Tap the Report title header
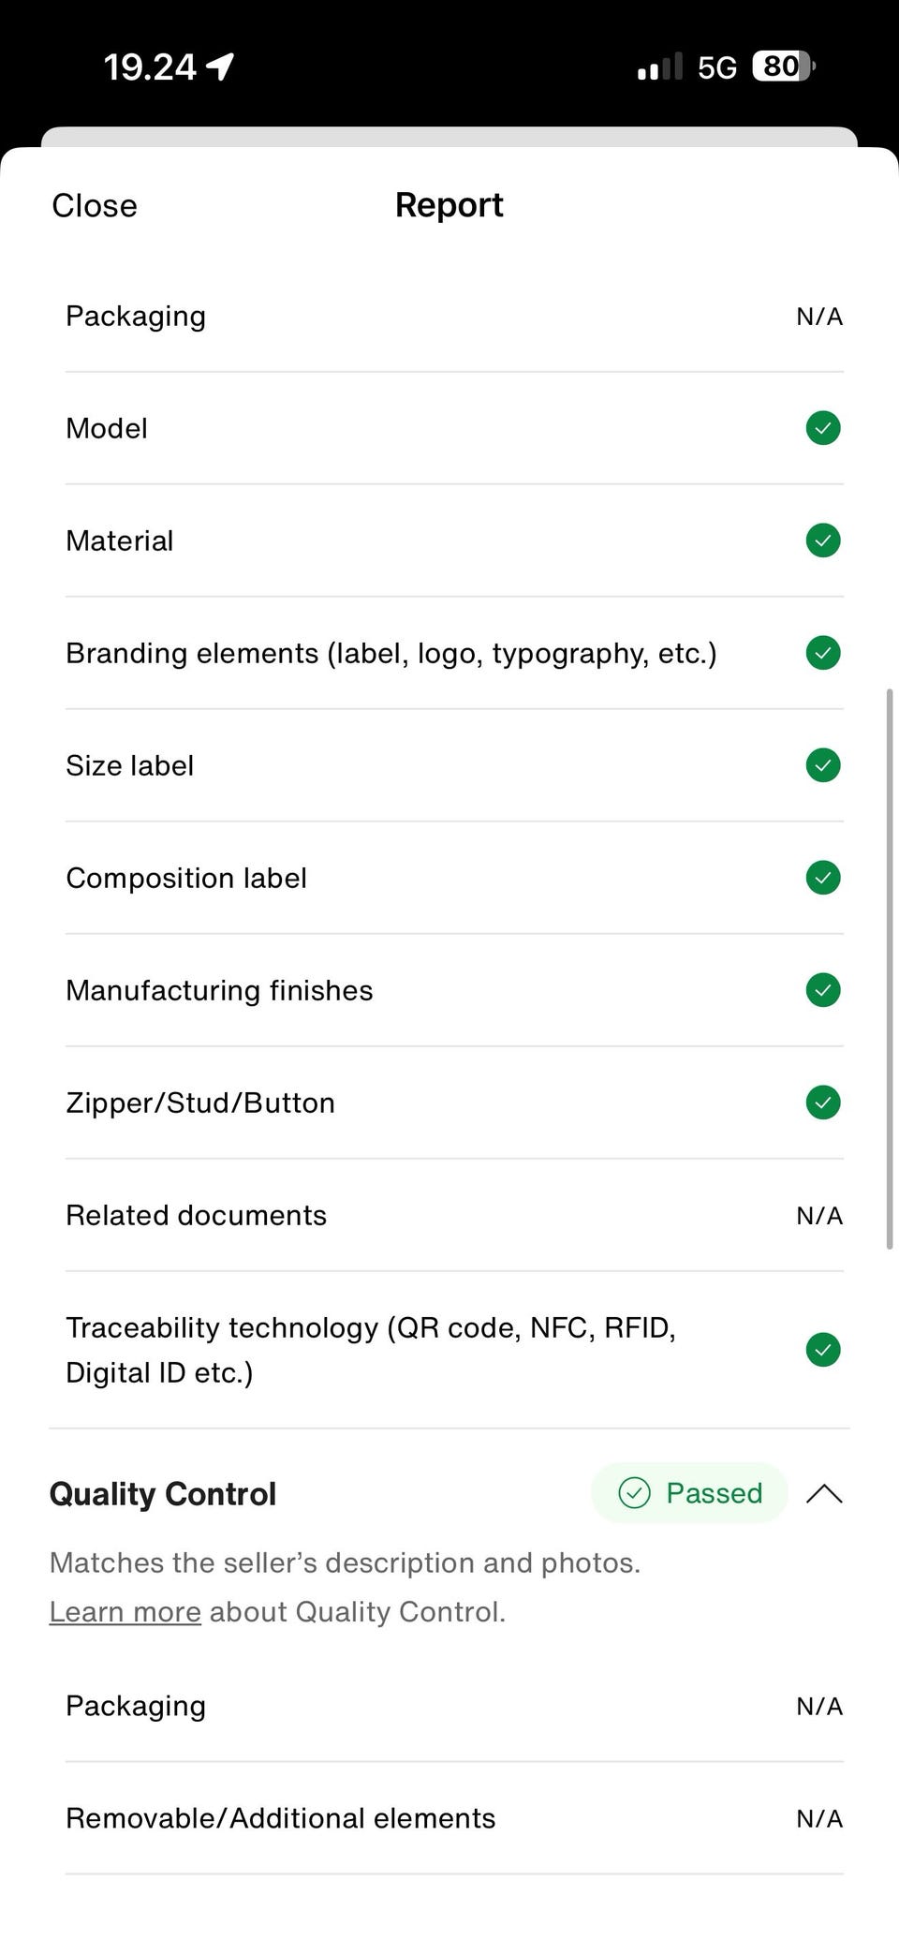This screenshot has width=899, height=1954. 449,205
